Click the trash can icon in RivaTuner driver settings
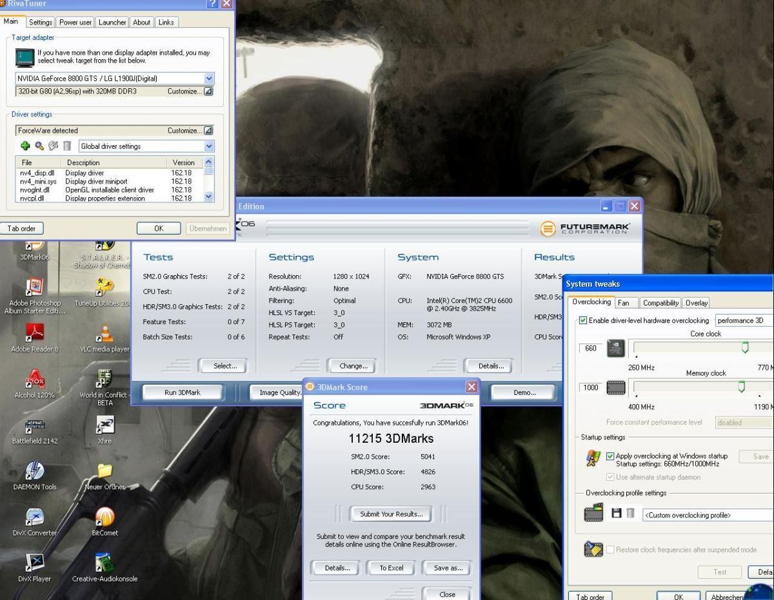The height and width of the screenshot is (600, 774). (67, 146)
